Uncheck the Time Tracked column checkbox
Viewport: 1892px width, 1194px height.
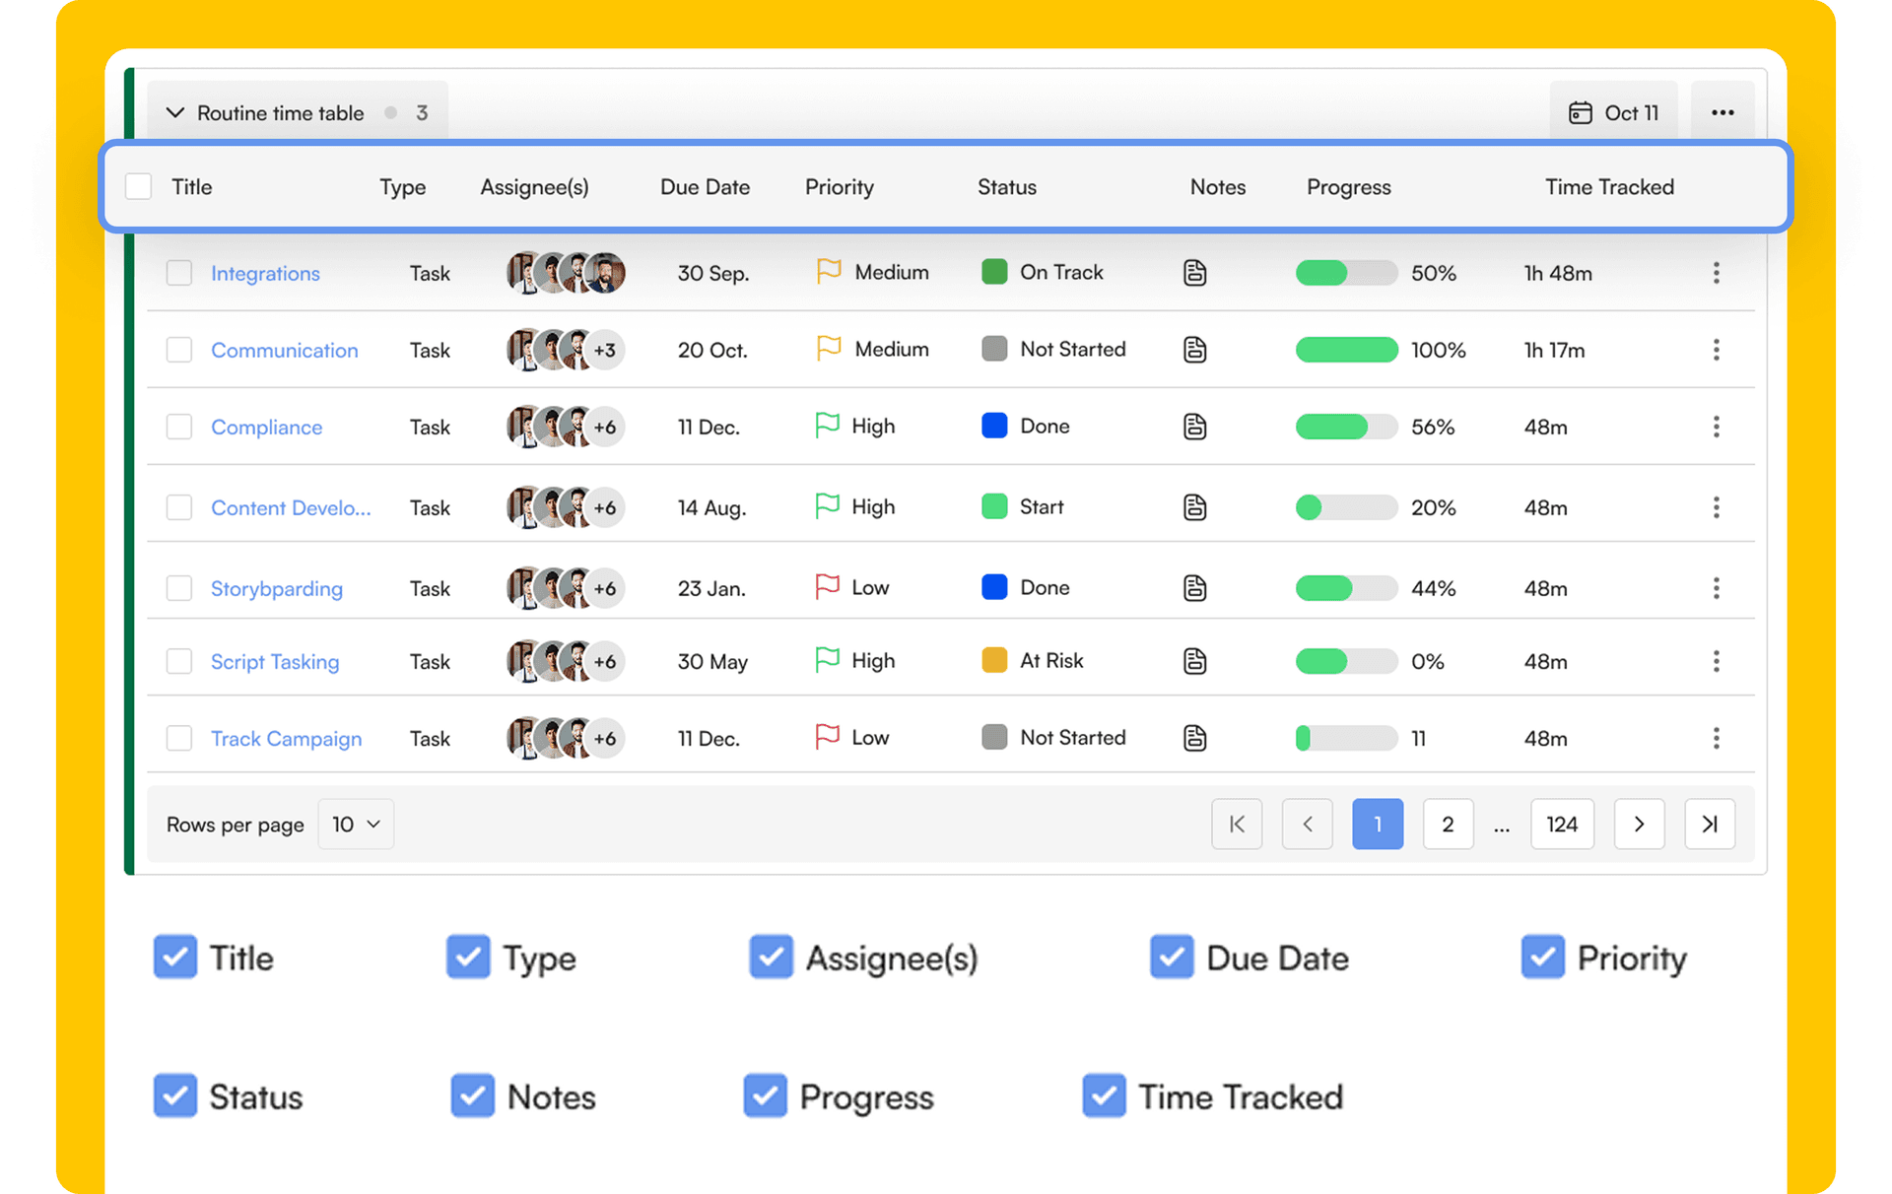pos(1104,1095)
